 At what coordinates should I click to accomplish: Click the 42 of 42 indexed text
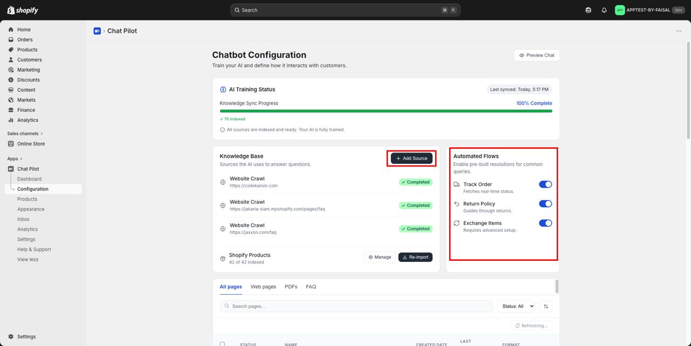pyautogui.click(x=246, y=262)
